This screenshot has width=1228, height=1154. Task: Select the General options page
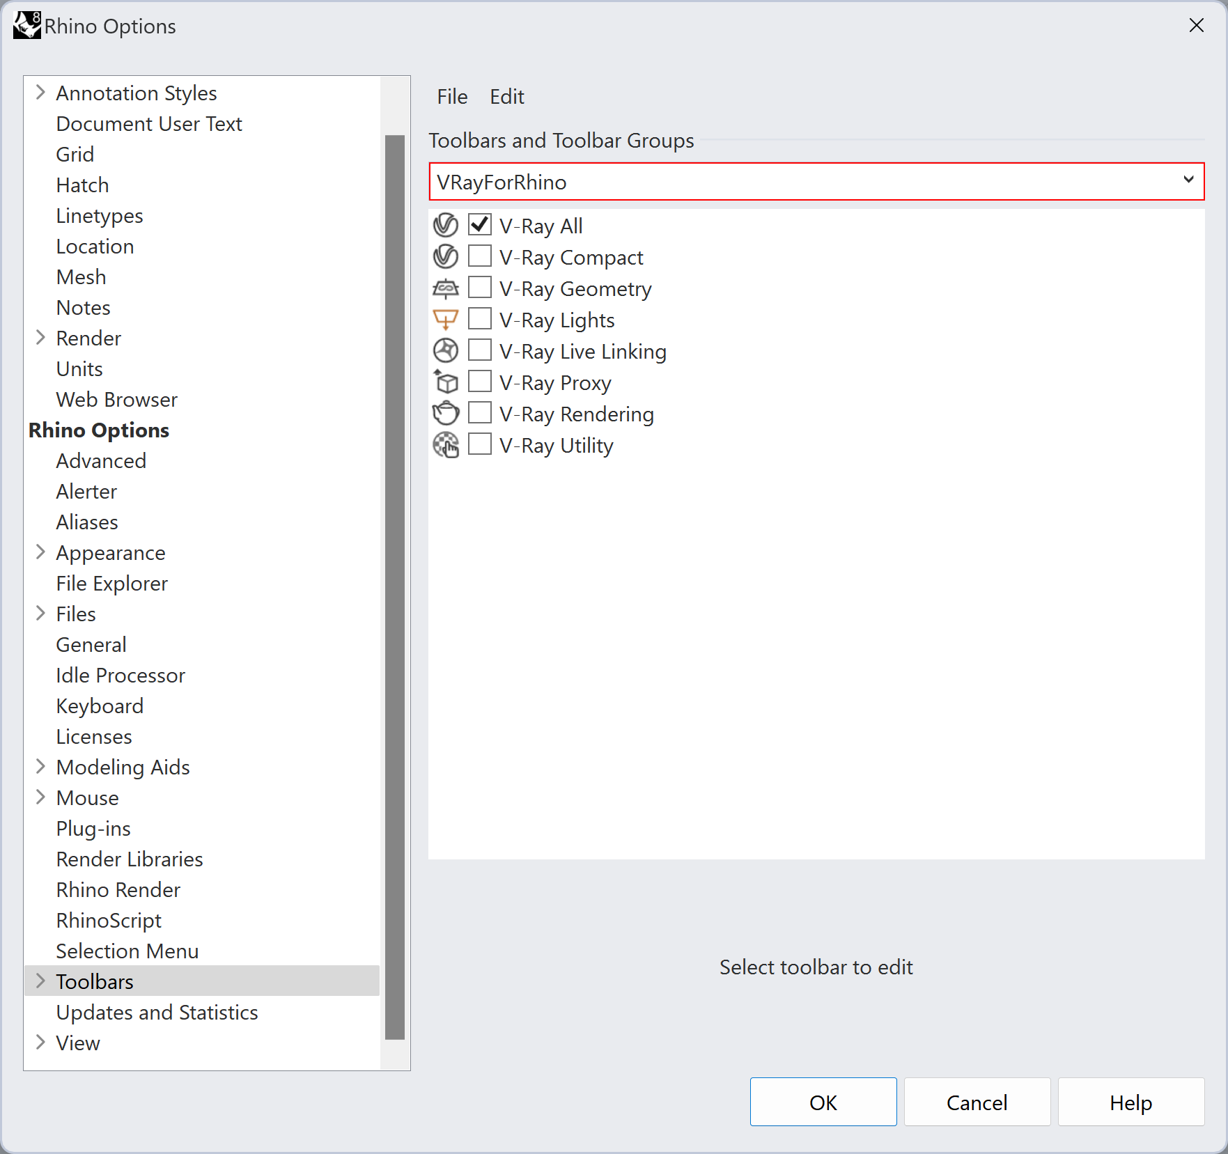tap(91, 645)
